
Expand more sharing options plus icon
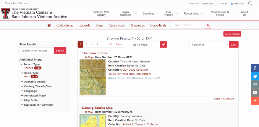point(255,101)
